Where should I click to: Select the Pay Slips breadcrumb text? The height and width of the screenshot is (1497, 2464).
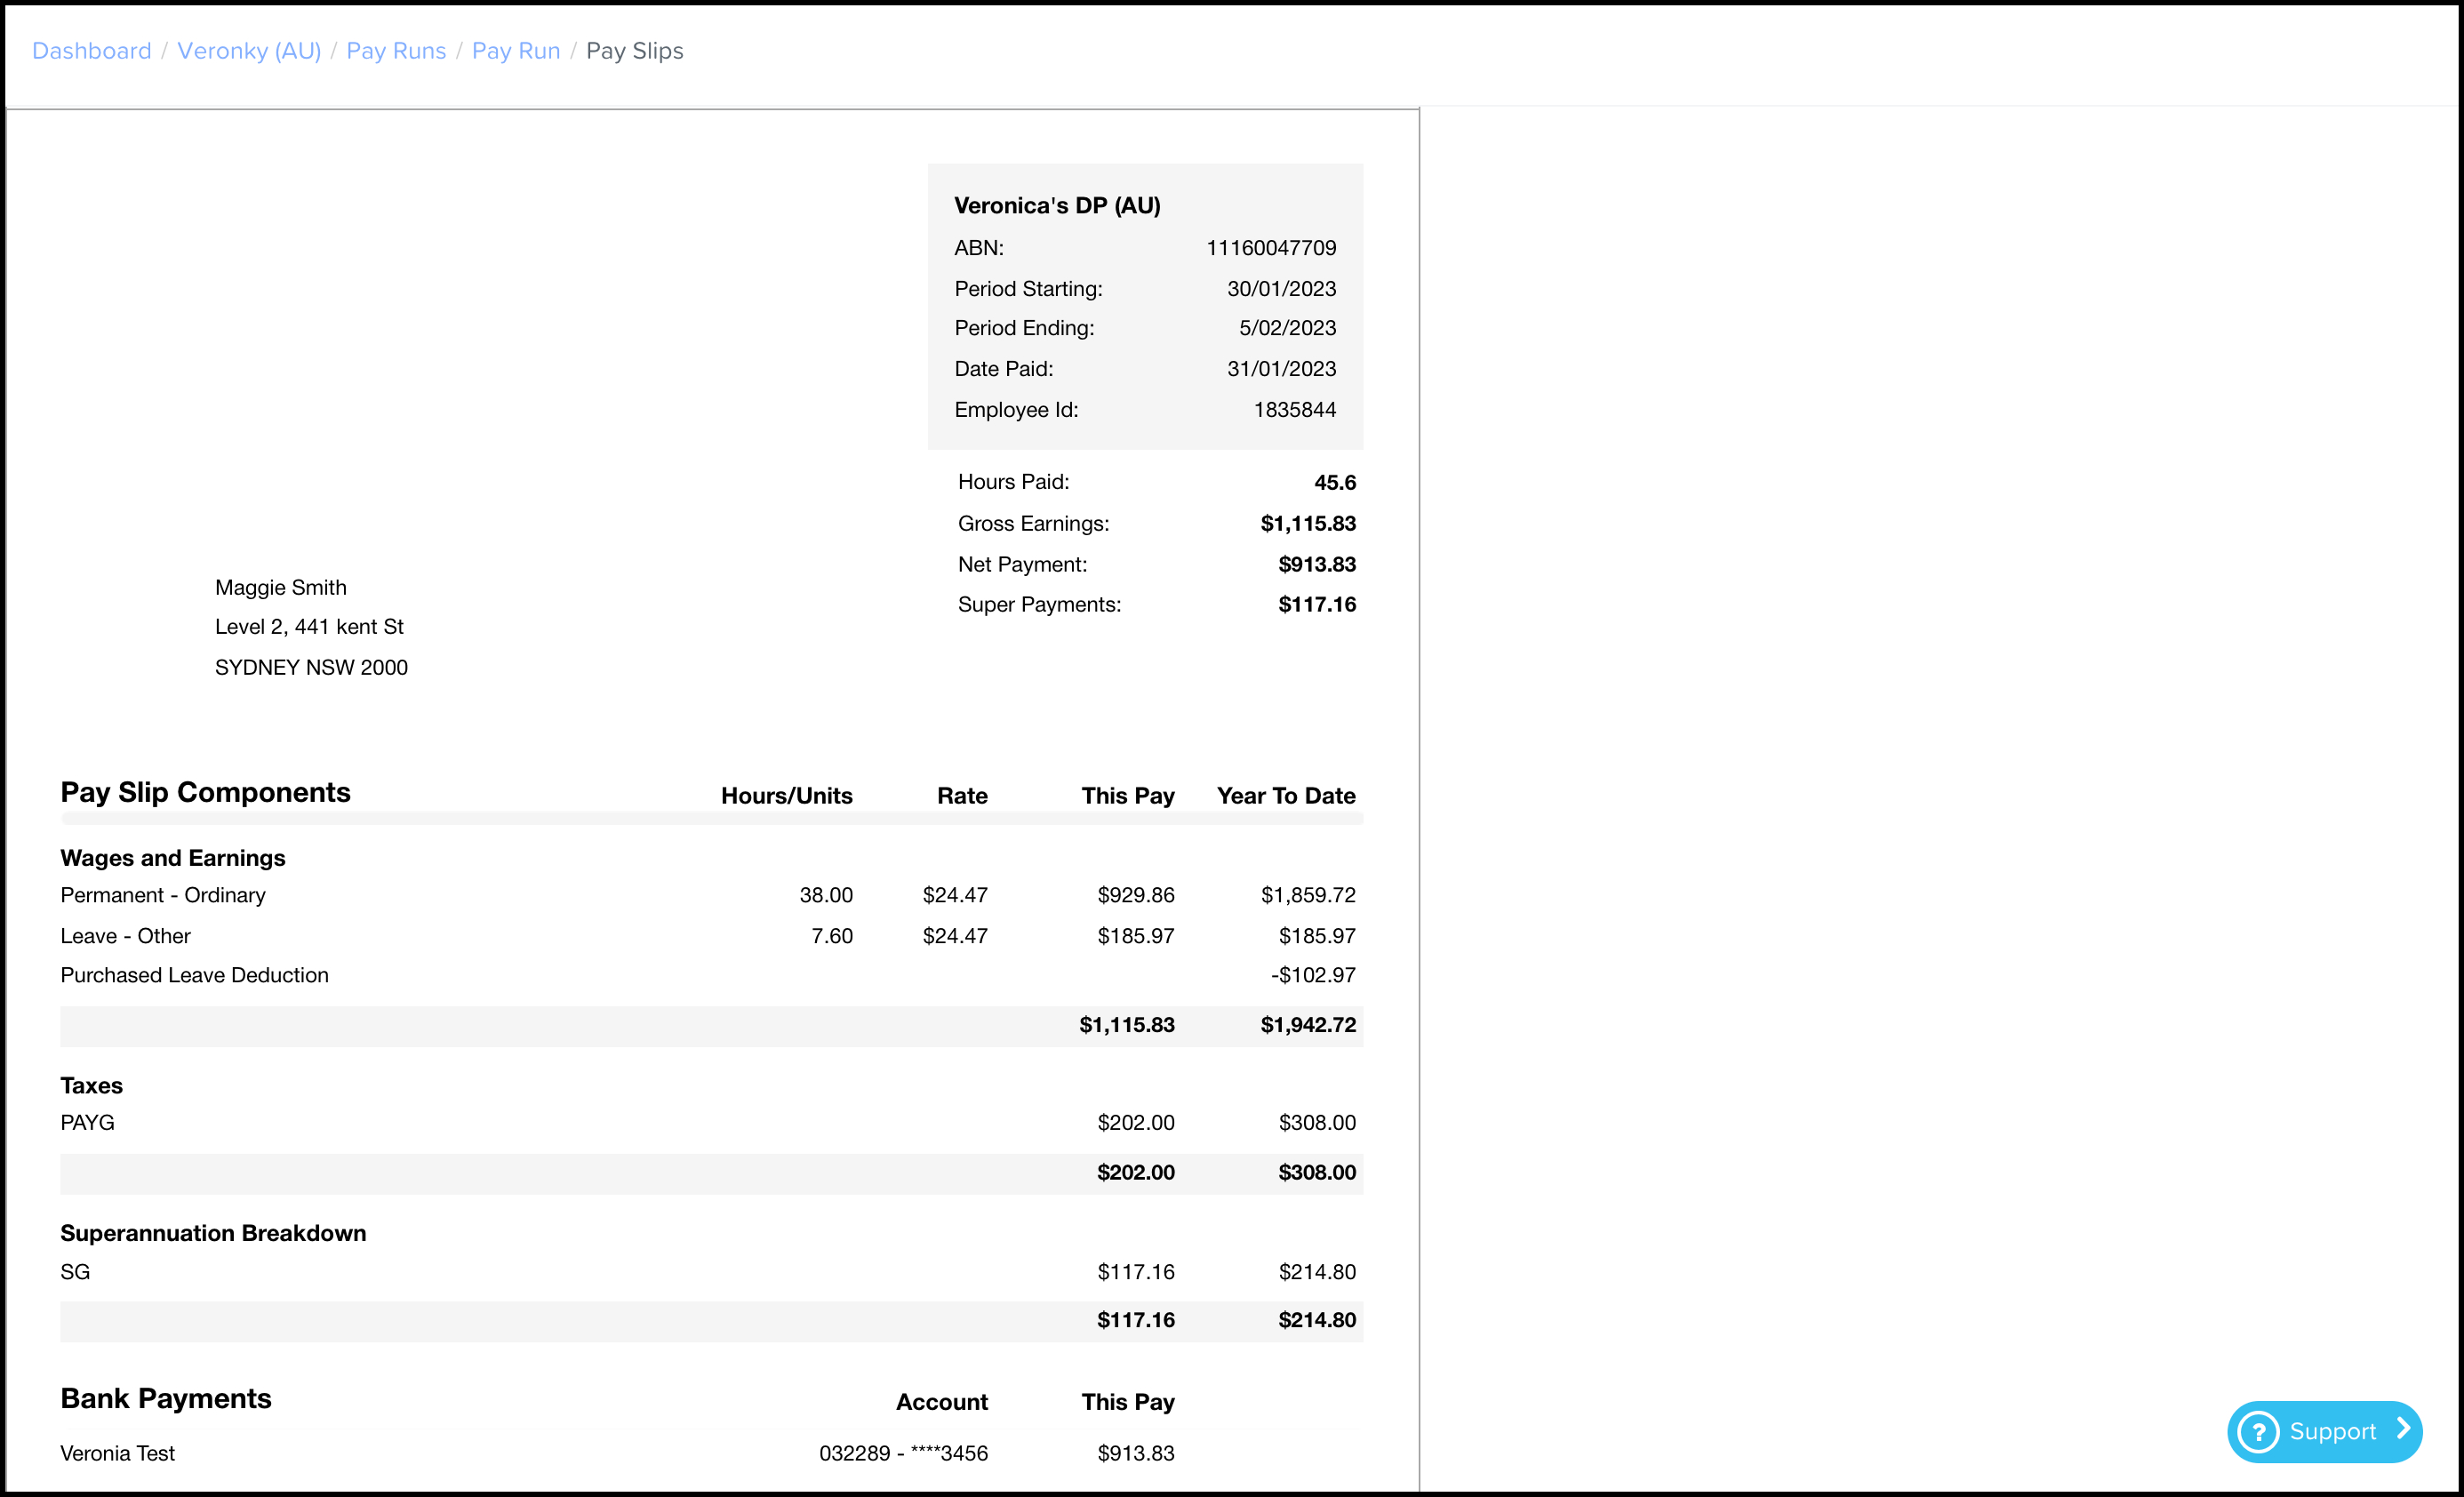(x=635, y=51)
